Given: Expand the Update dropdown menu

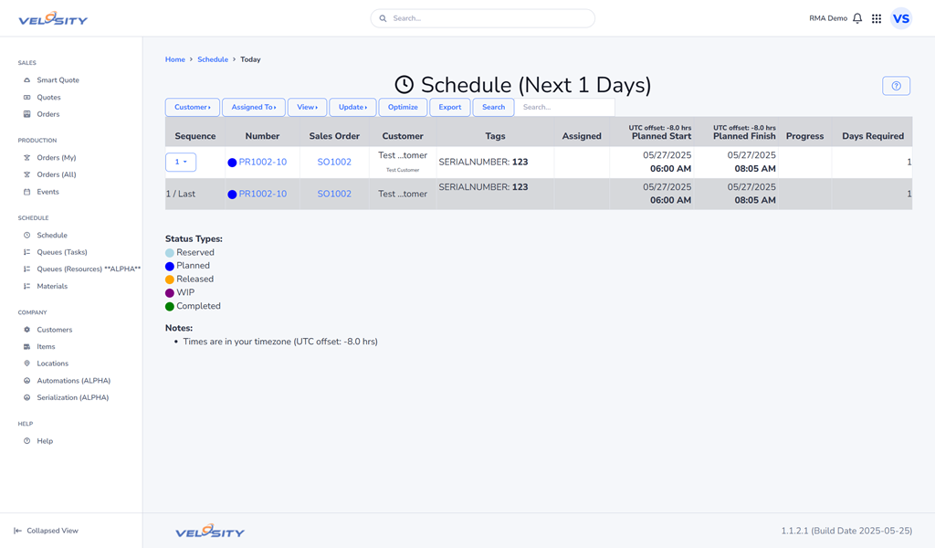Looking at the screenshot, I should [x=352, y=108].
